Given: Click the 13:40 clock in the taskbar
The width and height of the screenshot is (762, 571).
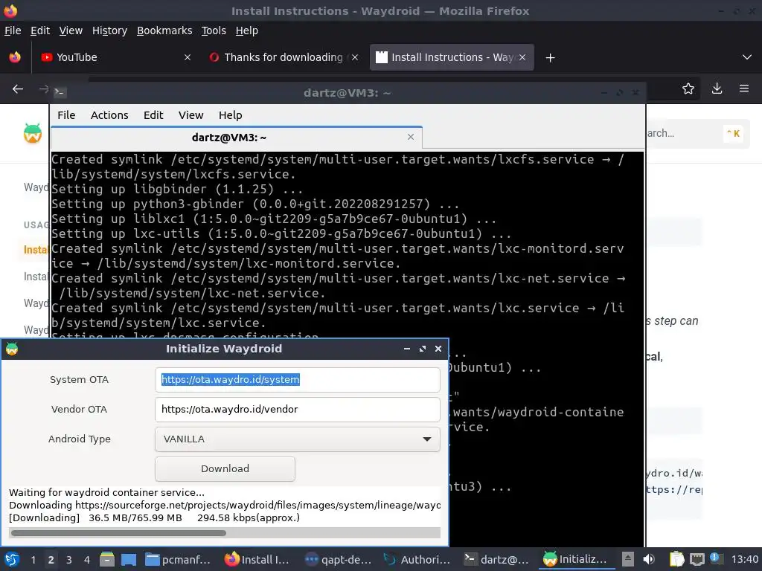Looking at the screenshot, I should point(744,559).
